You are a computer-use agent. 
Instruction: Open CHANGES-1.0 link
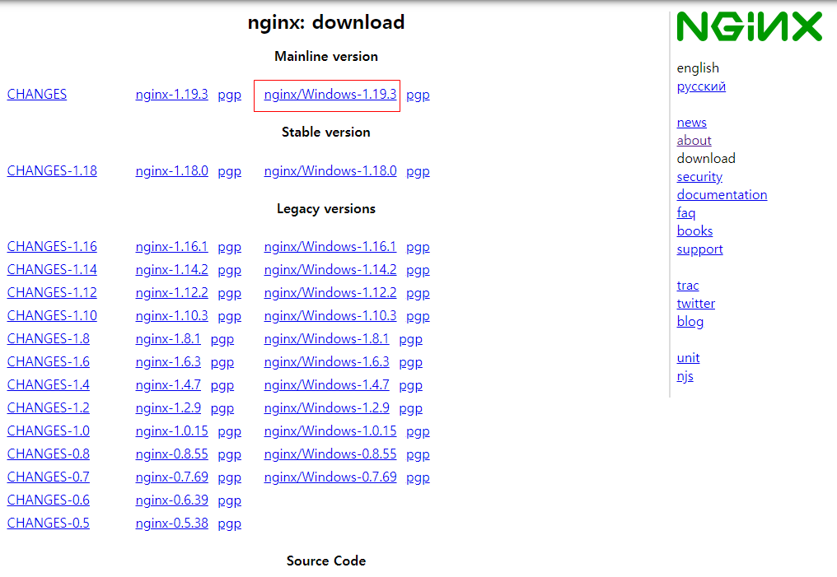(x=48, y=430)
